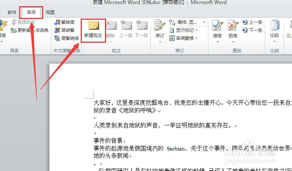The width and height of the screenshot is (292, 171).
Task: Go to next comment 下一条 icon
Action: tap(142, 25)
